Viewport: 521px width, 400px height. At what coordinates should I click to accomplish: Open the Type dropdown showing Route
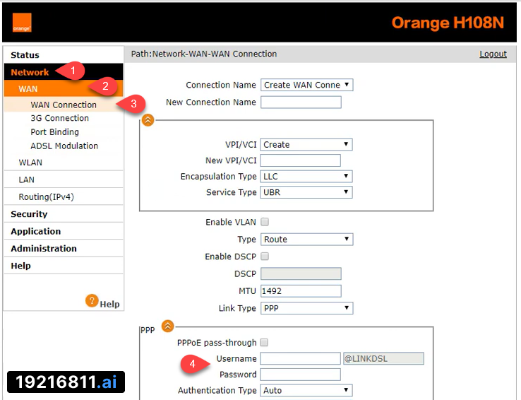(306, 239)
